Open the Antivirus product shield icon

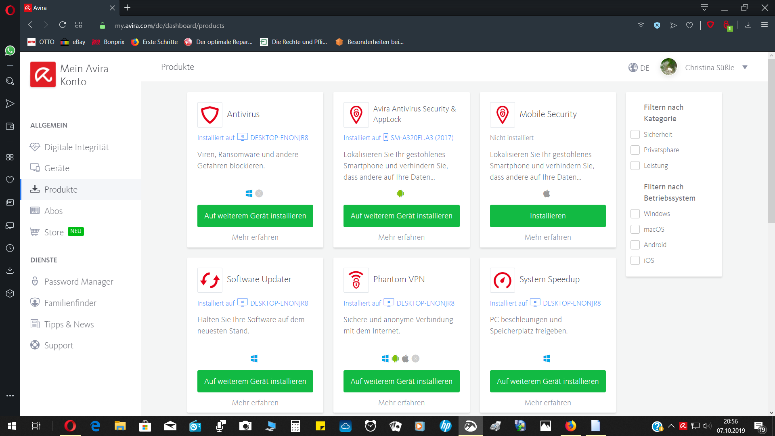click(x=209, y=115)
